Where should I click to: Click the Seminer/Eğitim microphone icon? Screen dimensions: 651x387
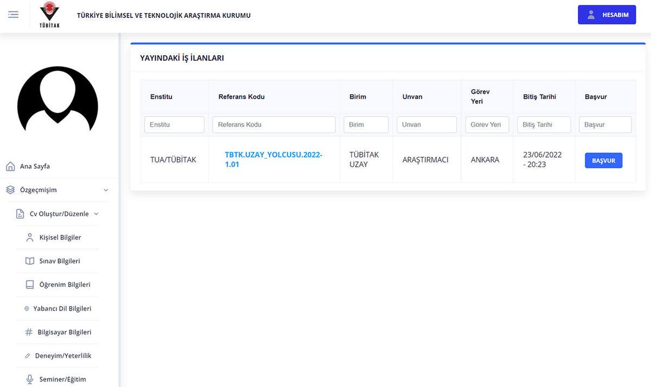(30, 379)
